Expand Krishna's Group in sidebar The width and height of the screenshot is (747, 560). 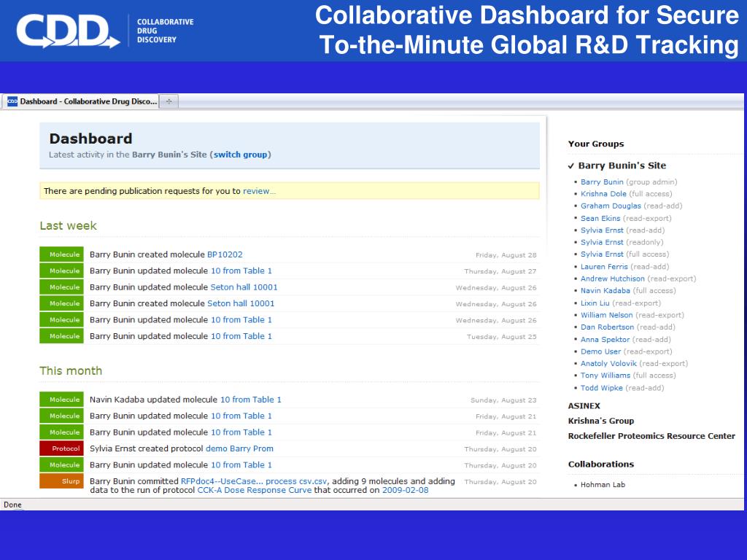[600, 421]
